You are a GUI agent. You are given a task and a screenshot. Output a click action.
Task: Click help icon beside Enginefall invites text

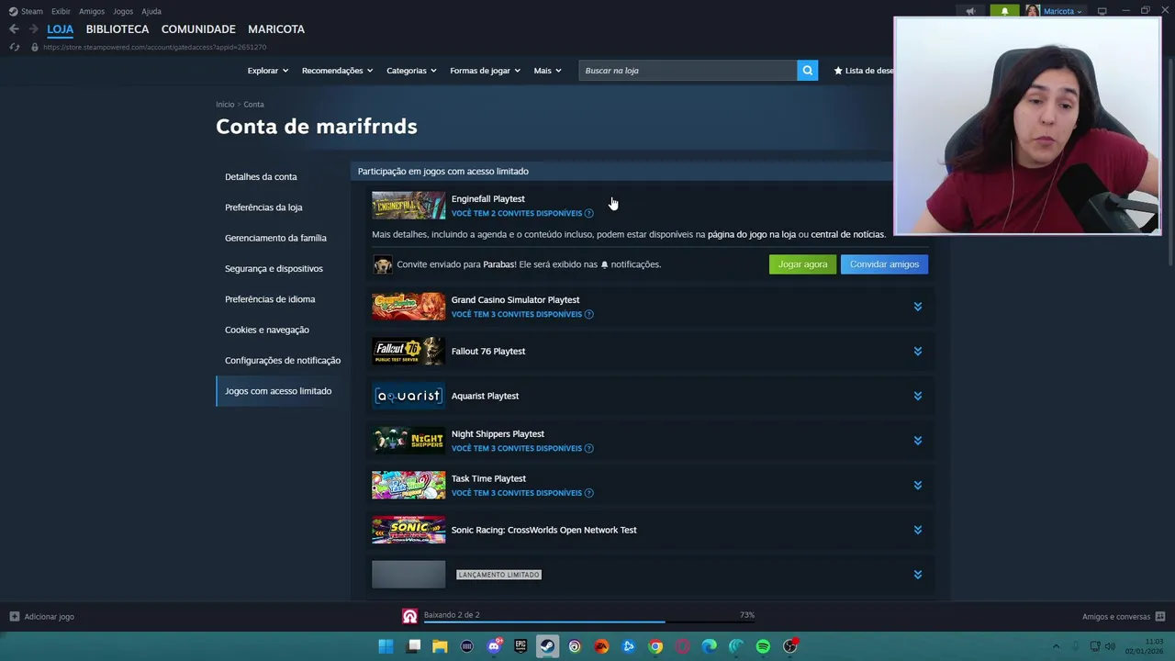[x=588, y=213]
